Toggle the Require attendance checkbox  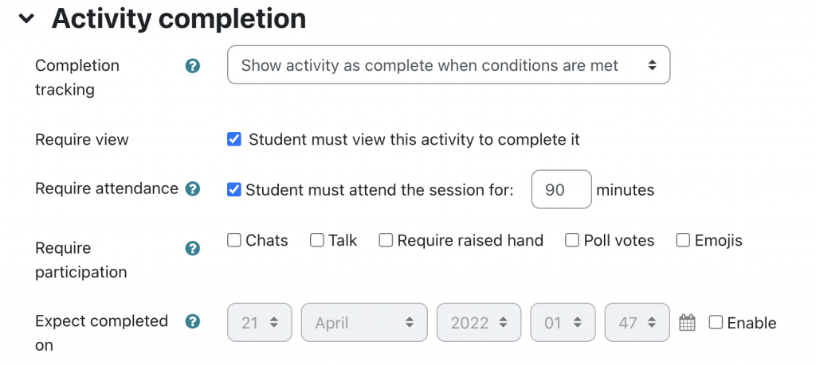tap(234, 189)
